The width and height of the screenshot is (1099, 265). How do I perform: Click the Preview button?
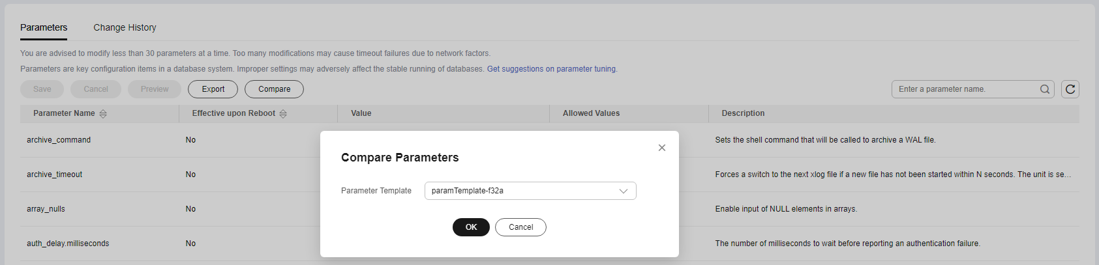[x=155, y=89]
